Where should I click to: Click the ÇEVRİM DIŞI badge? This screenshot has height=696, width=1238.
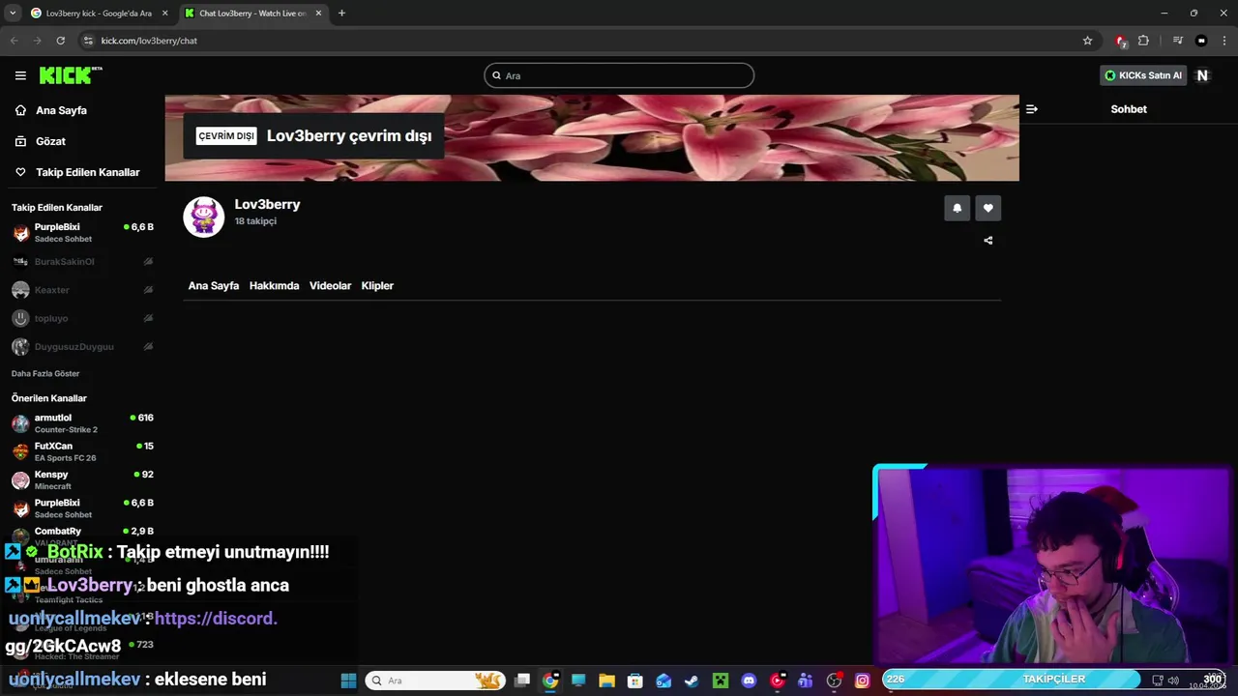(x=226, y=136)
